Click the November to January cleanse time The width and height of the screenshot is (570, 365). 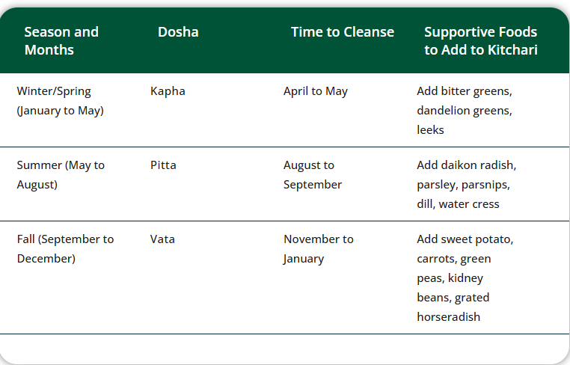click(318, 248)
